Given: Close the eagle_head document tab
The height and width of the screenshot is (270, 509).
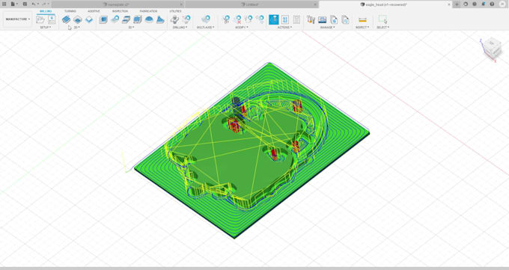Looking at the screenshot, I should 449,4.
